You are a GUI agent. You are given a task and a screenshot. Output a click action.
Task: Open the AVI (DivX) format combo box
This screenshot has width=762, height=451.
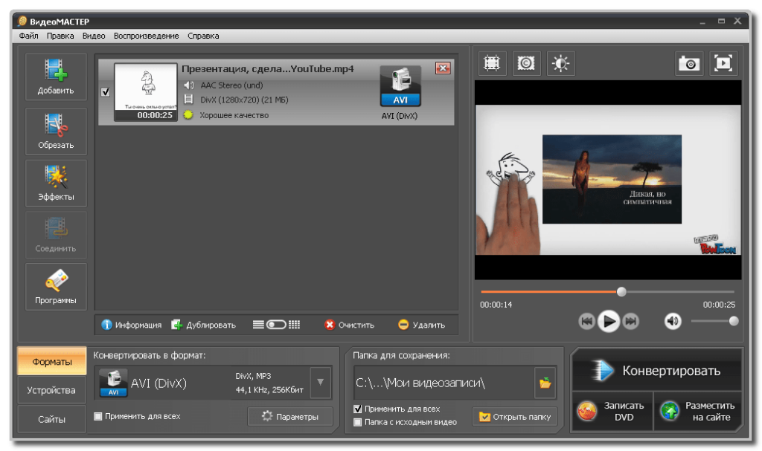(x=213, y=383)
